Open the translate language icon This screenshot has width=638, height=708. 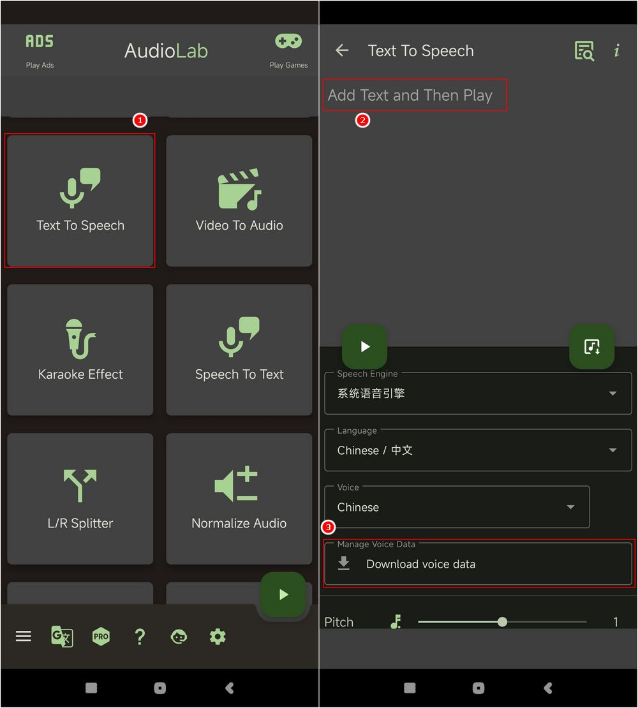(x=62, y=636)
